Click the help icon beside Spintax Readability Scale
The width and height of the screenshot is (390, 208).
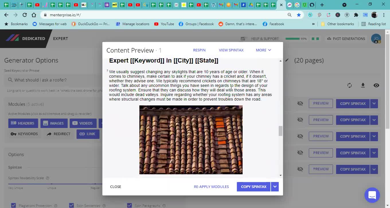(48, 178)
